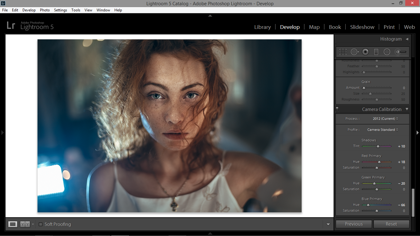
Task: Click the Previous button
Action: click(x=354, y=224)
